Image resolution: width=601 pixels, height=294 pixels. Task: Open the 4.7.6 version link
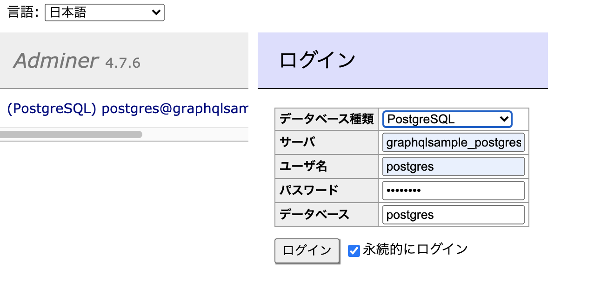tap(123, 63)
